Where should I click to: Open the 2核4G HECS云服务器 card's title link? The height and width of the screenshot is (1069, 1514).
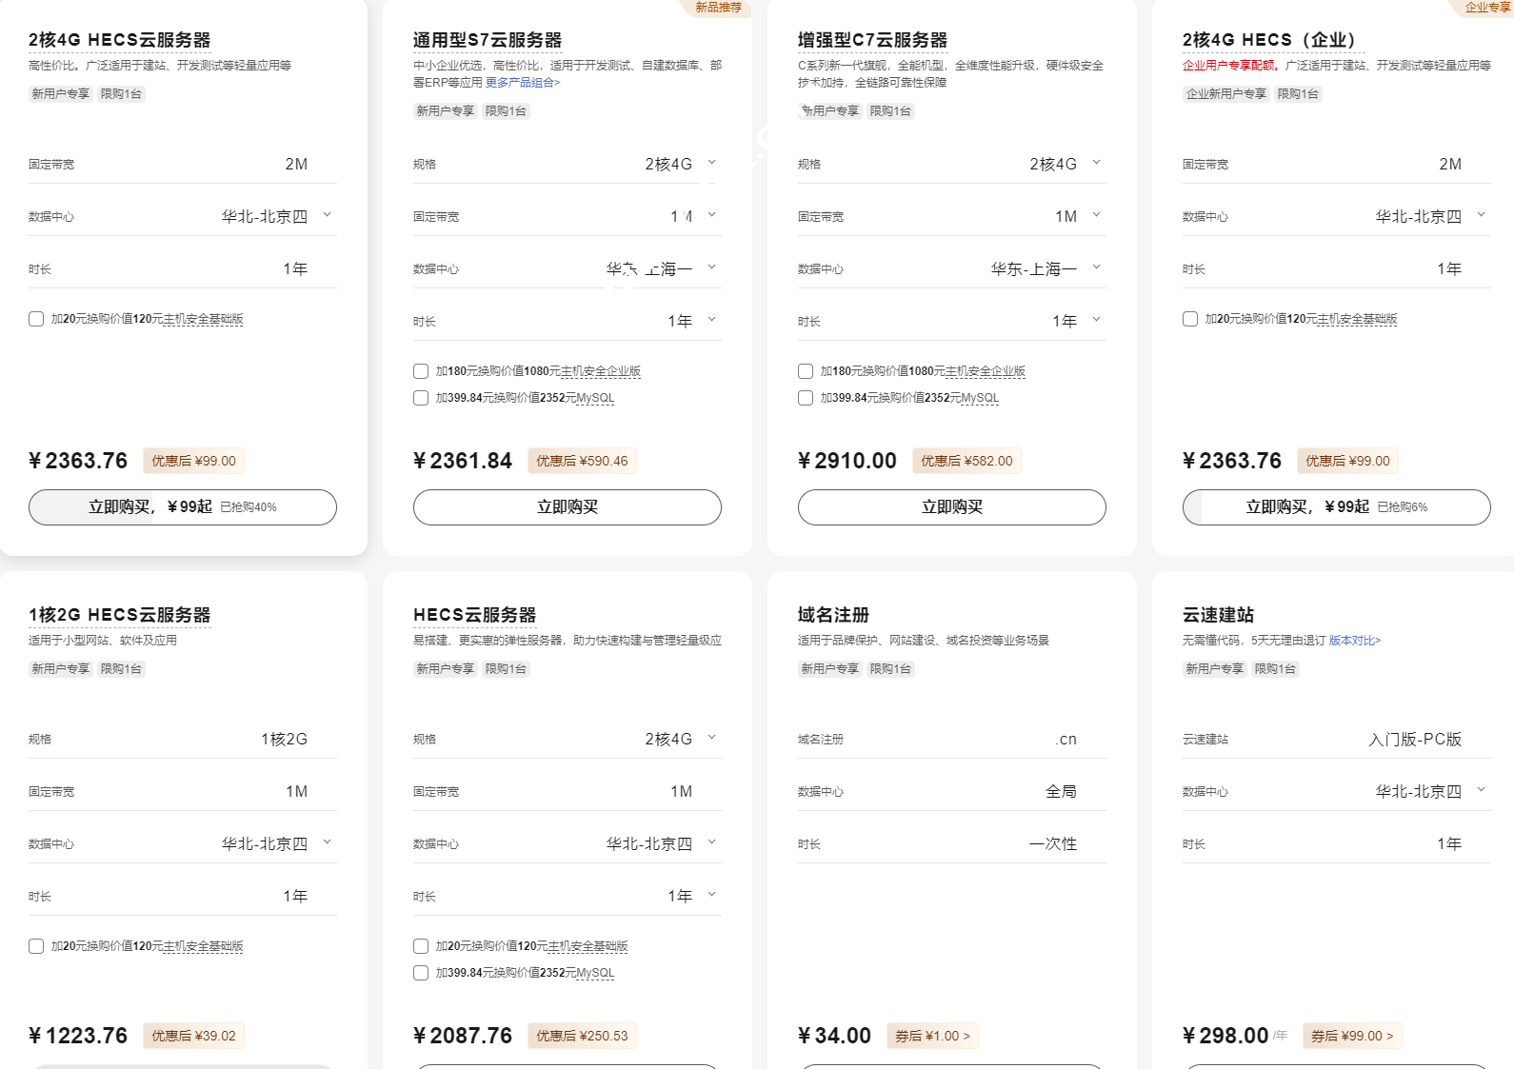click(x=119, y=40)
